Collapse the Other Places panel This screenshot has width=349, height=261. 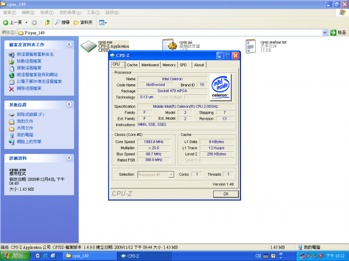(x=69, y=104)
